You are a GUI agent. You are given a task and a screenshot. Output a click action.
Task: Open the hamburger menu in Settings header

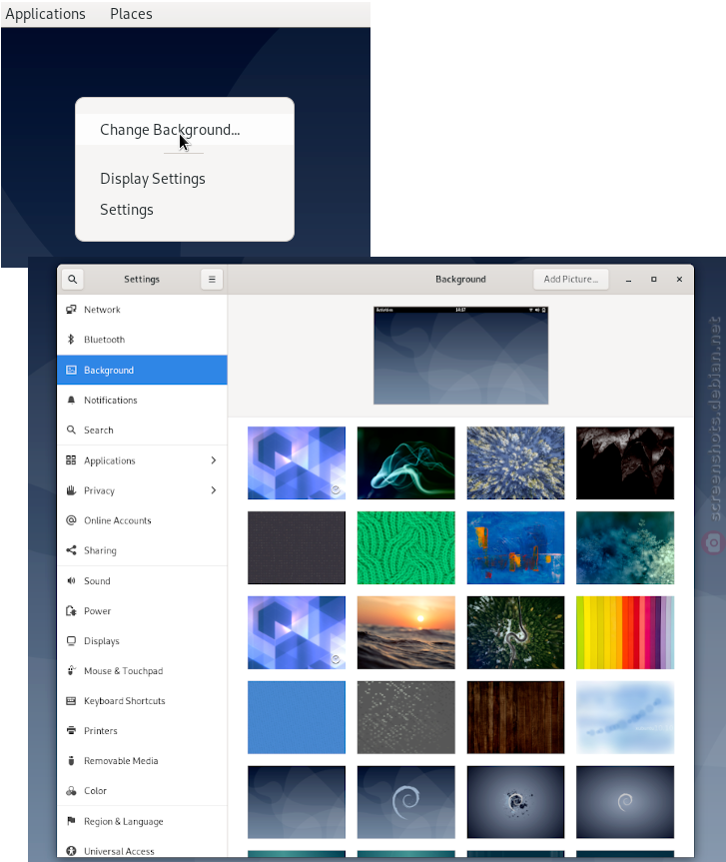click(x=212, y=280)
